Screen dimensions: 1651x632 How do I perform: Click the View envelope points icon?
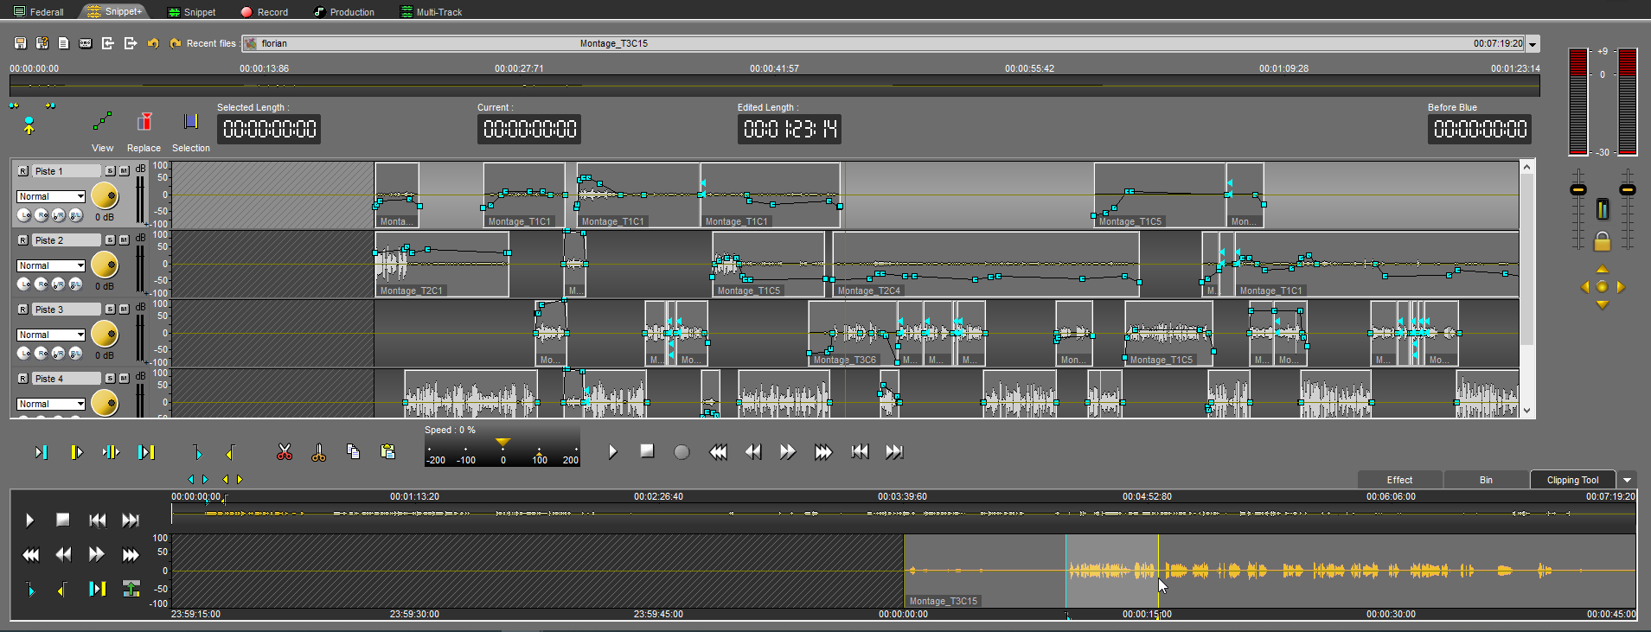(x=103, y=122)
